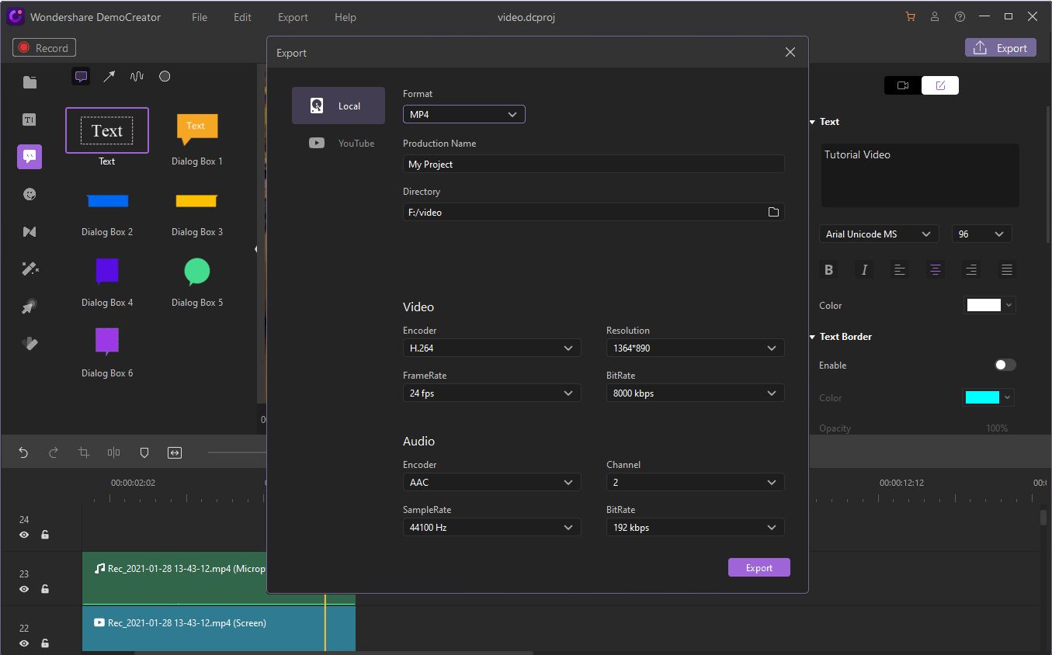The width and height of the screenshot is (1052, 655).
Task: Open the help question mark icon
Action: pos(960,16)
